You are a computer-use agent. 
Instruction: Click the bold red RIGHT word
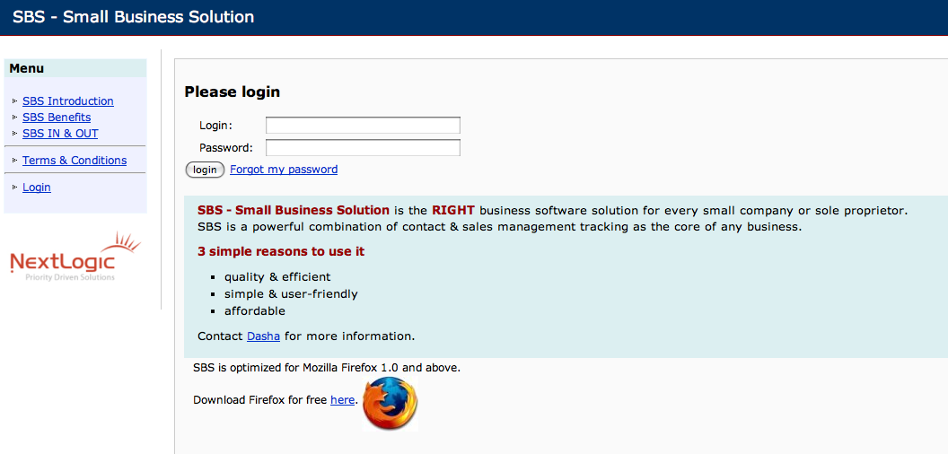453,210
